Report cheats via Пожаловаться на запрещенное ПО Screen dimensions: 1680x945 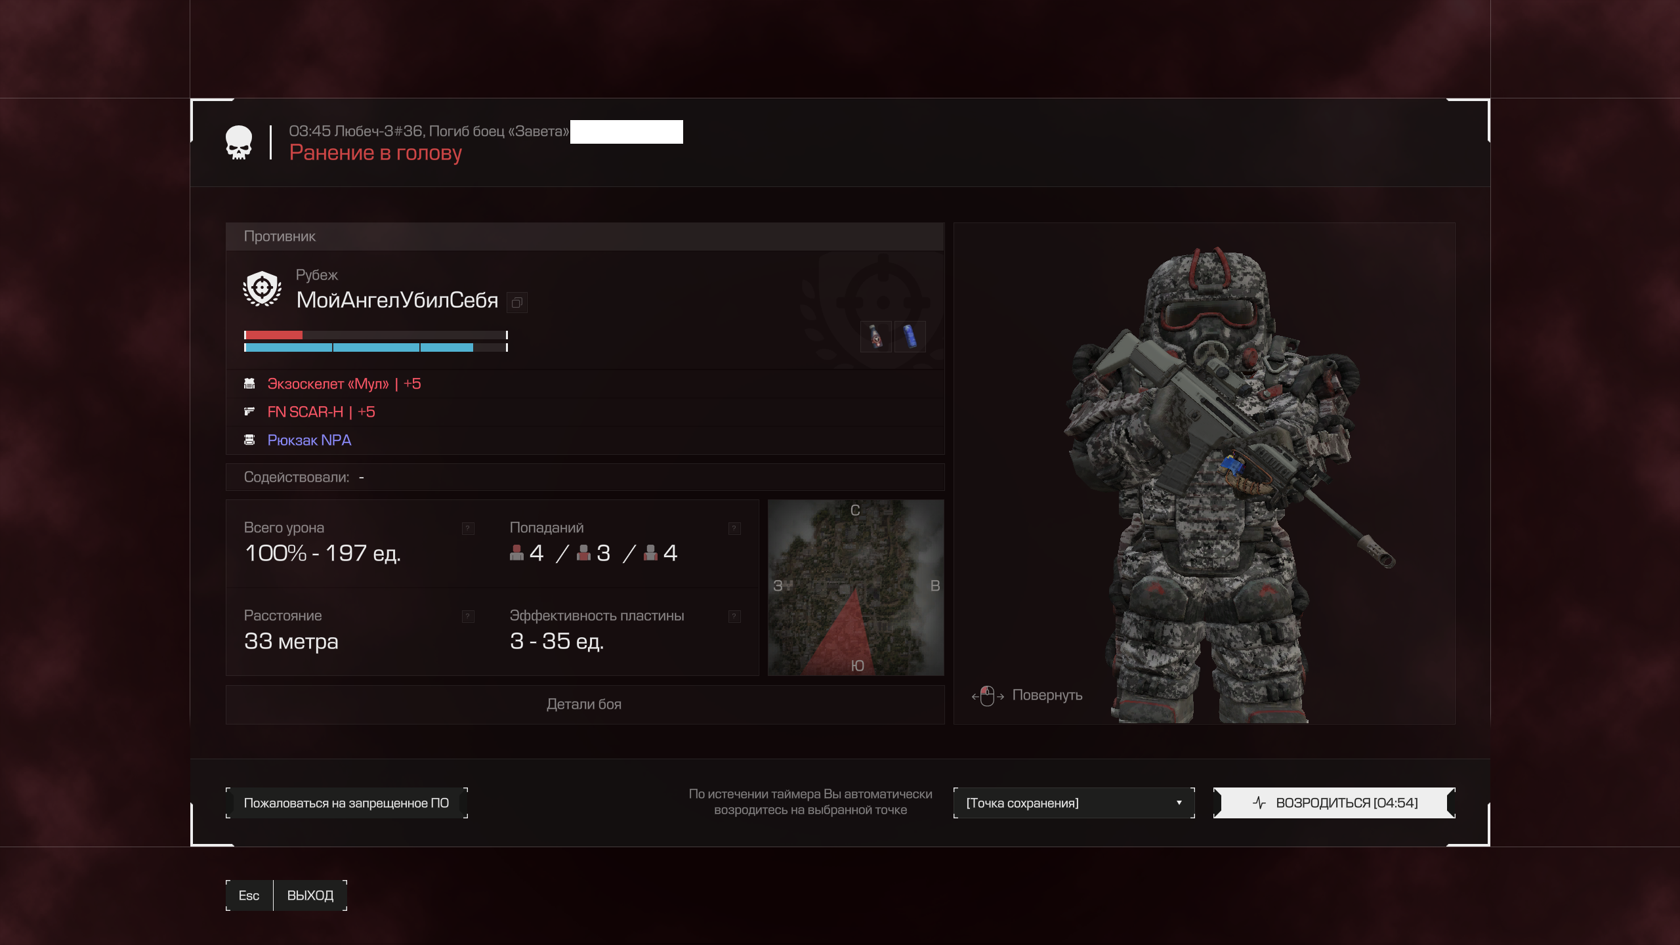tap(346, 803)
